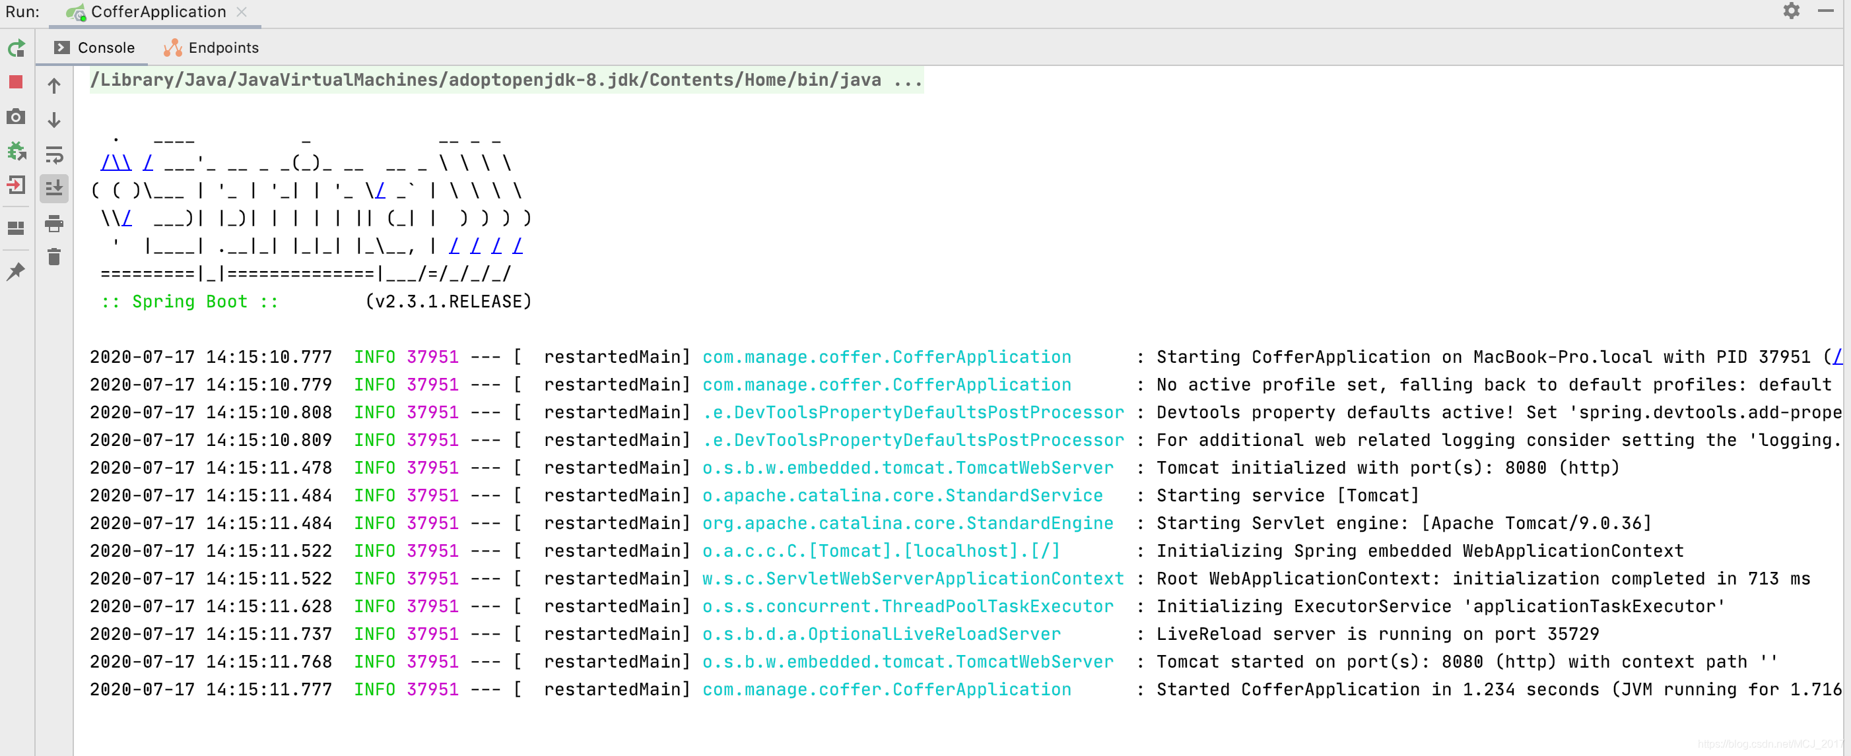Screen dimensions: 1851x756
Task: Print the console output with the printer icon
Action: (54, 224)
